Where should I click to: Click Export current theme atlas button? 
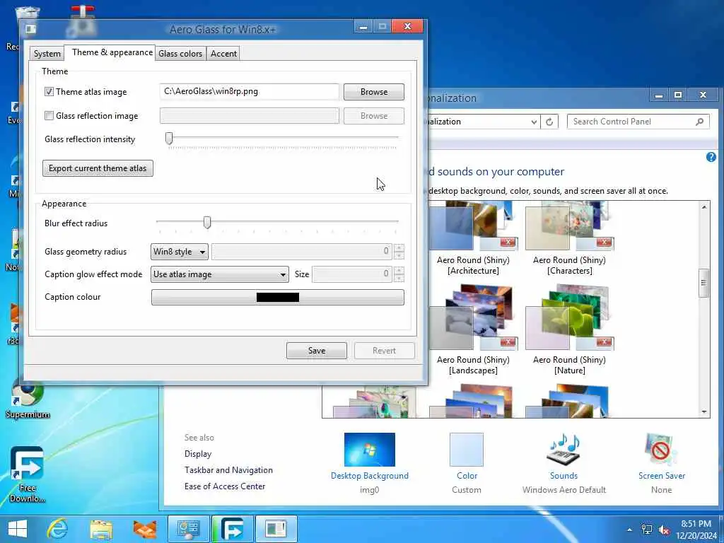pos(98,168)
